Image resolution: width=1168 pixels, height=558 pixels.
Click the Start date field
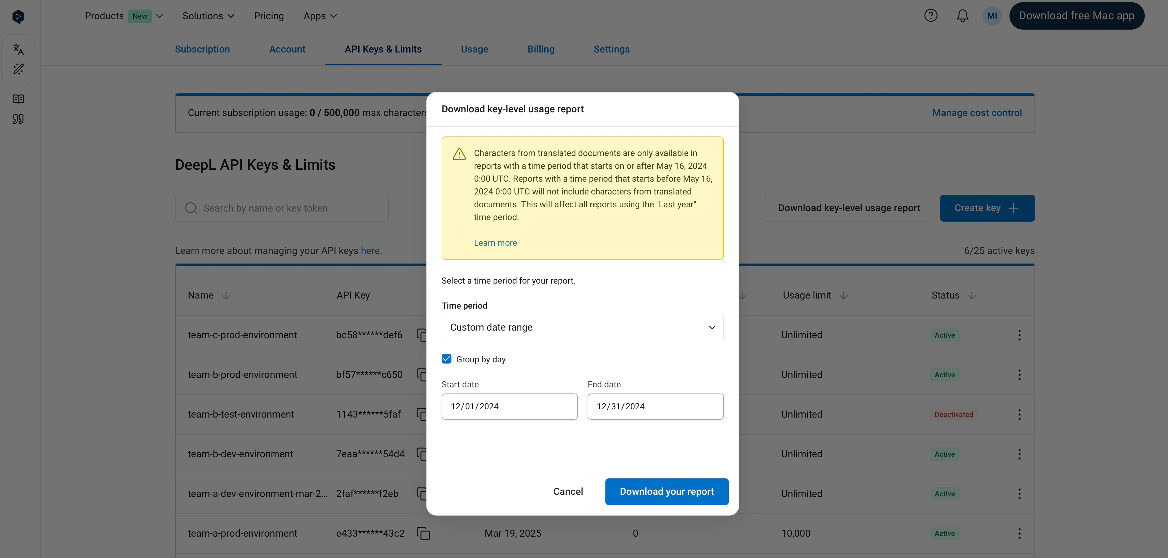click(509, 407)
